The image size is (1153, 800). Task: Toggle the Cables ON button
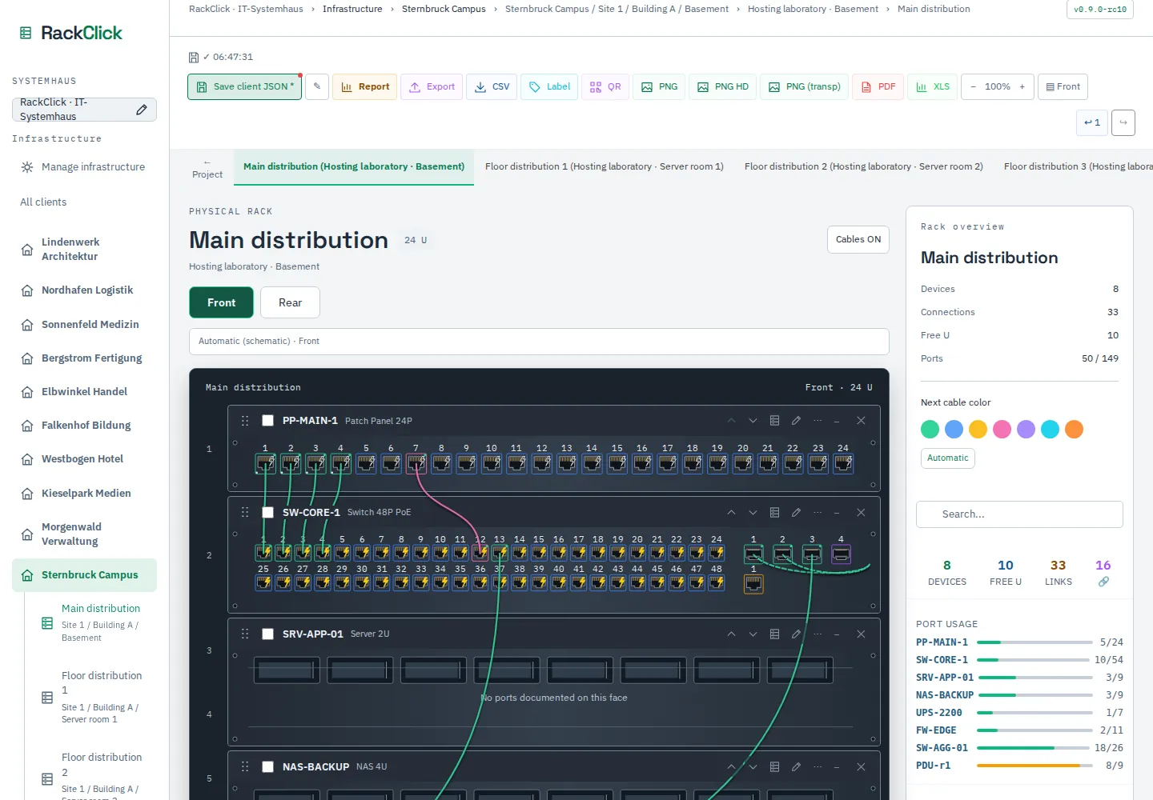(858, 239)
